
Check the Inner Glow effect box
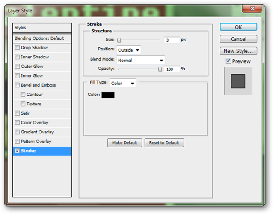pos(17,75)
